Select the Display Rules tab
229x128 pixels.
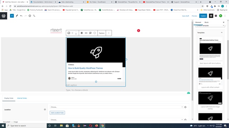pos(9,98)
